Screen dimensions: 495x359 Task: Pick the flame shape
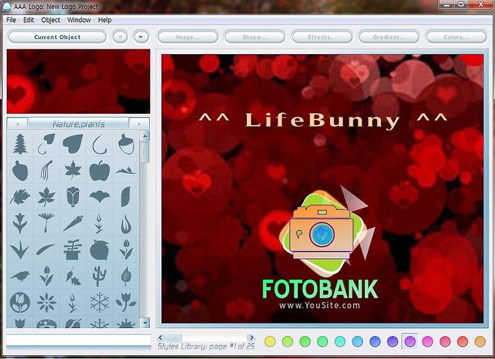tap(126, 224)
